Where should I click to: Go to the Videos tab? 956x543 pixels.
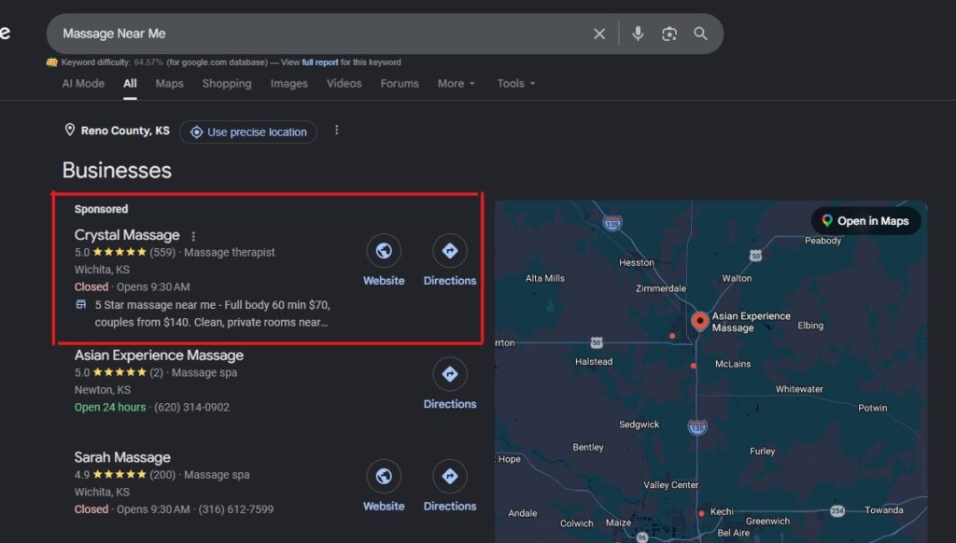pos(344,83)
